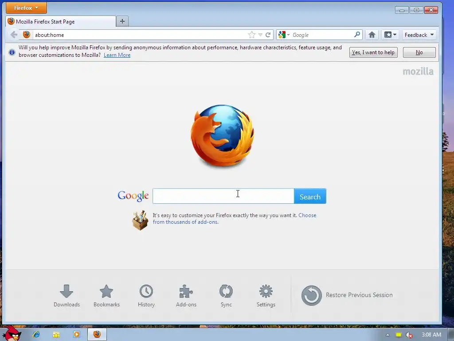Open a new tab with the plus button
Viewport: 454px width, 341px height.
pyautogui.click(x=122, y=21)
